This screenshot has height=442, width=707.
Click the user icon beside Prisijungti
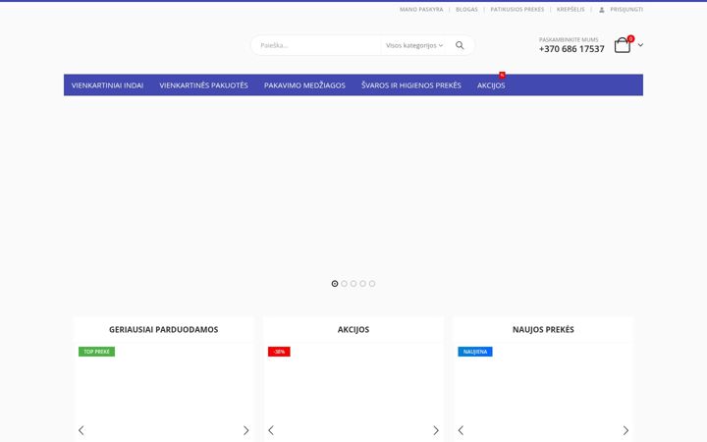point(602,10)
